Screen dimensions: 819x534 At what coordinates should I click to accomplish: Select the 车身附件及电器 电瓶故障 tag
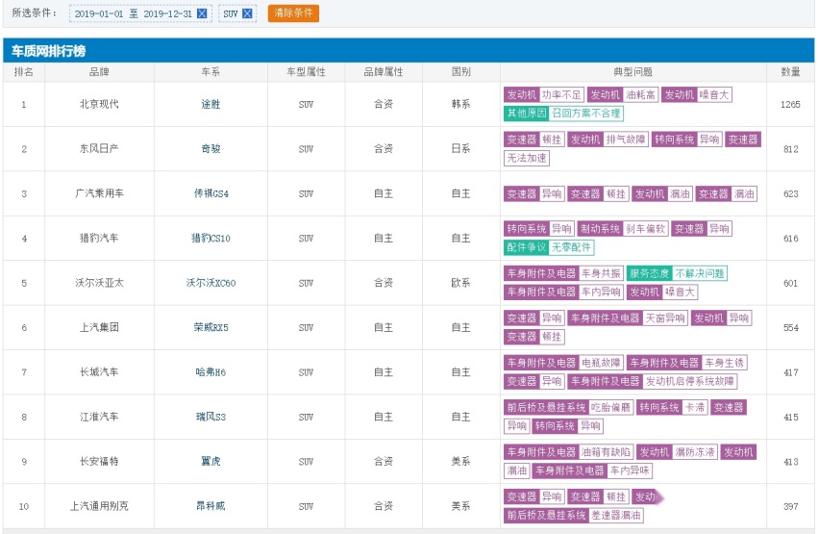[563, 363]
